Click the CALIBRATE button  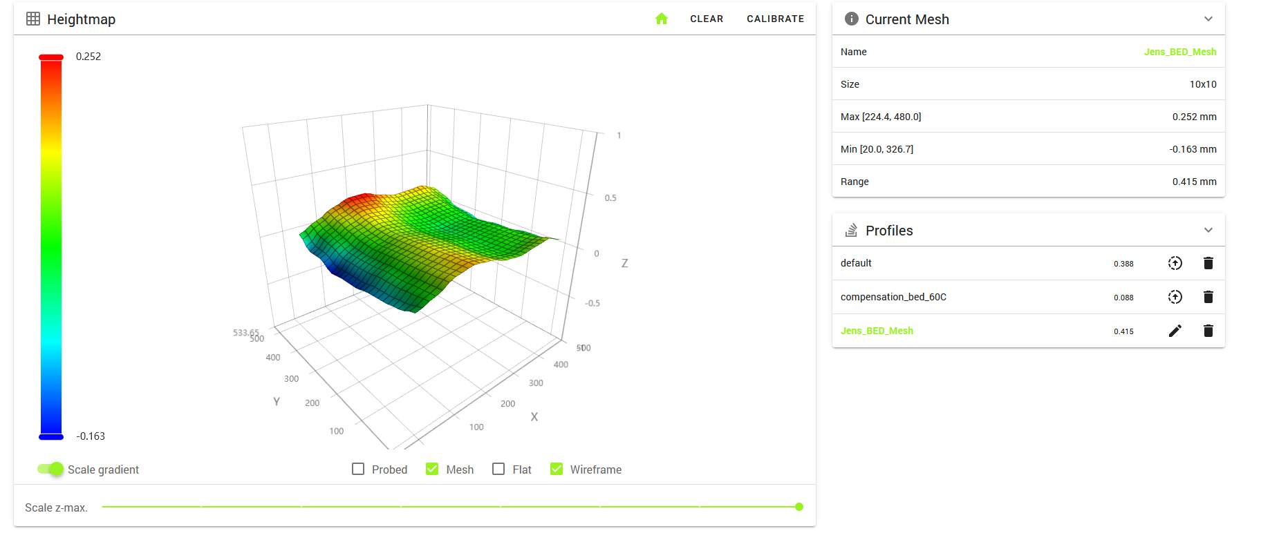pyautogui.click(x=776, y=19)
